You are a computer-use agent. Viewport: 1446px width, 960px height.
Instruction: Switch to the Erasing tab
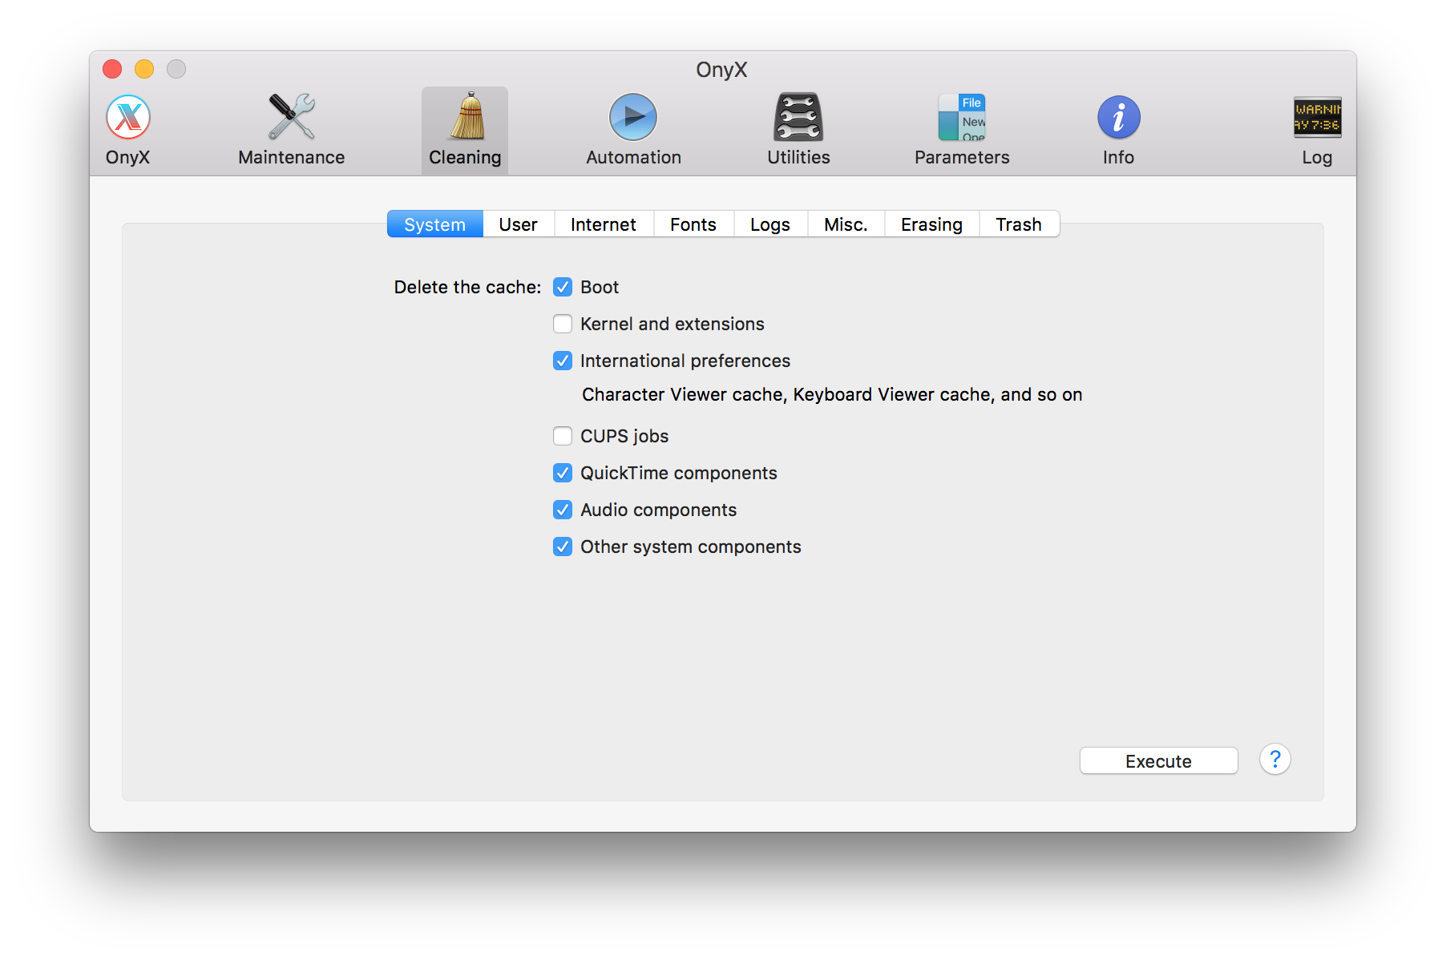click(x=931, y=224)
